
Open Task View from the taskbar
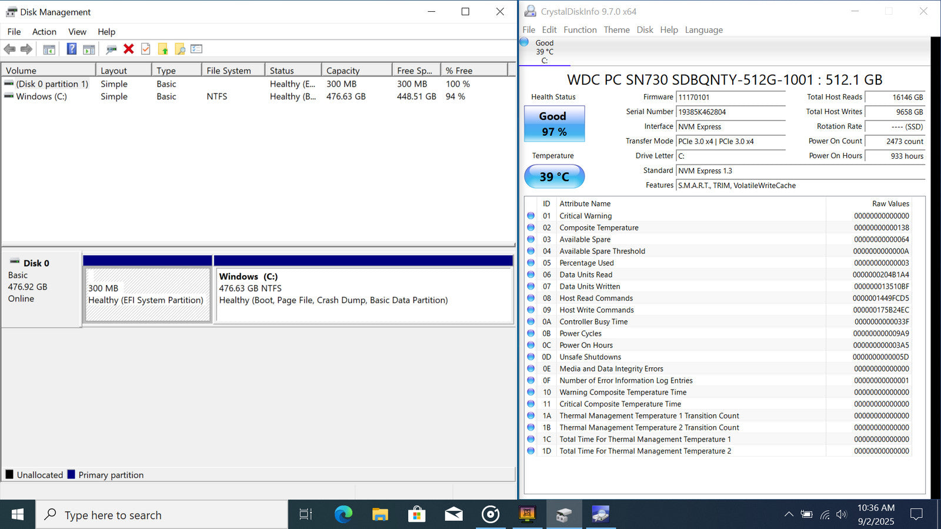(x=305, y=515)
